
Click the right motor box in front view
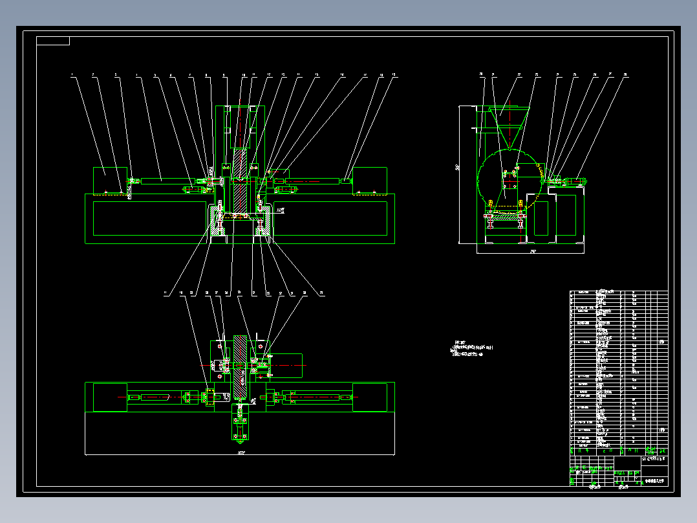coord(370,181)
